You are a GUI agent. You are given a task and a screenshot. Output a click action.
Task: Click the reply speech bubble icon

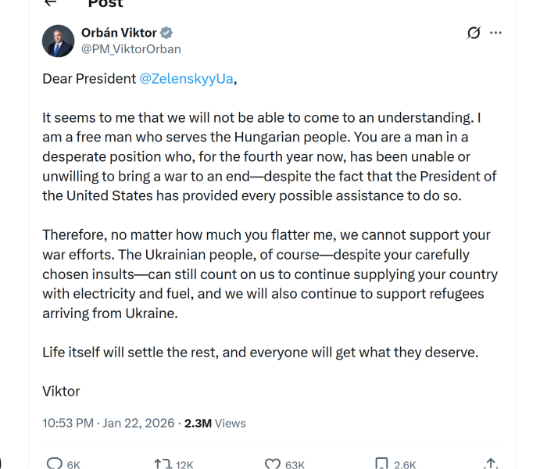[x=54, y=464]
